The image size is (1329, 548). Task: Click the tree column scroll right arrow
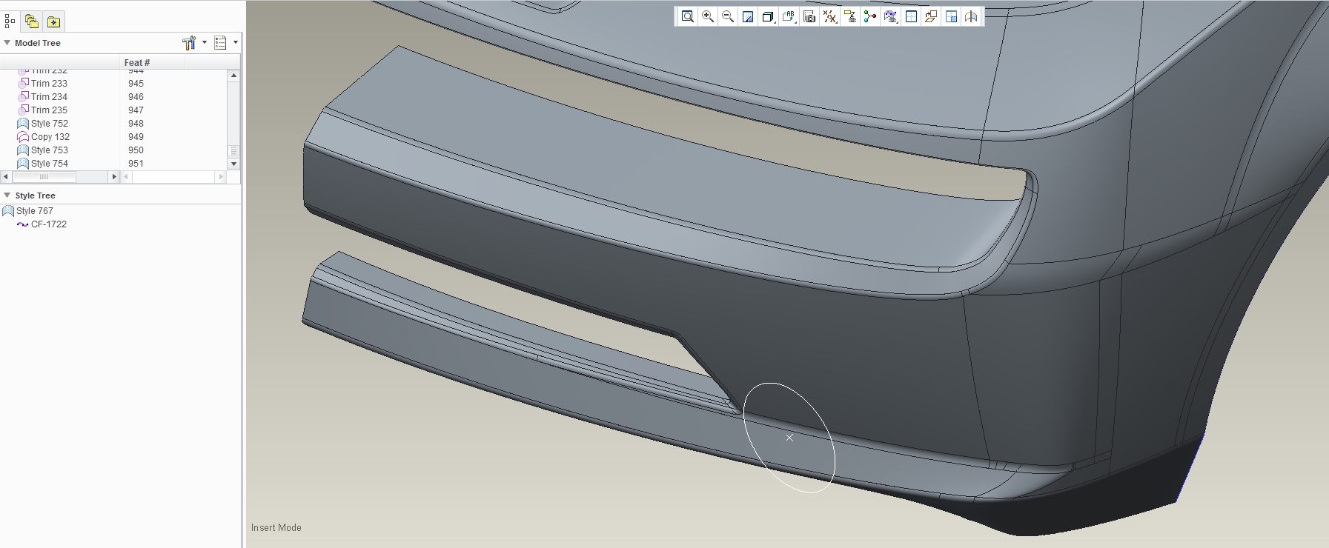coord(114,177)
